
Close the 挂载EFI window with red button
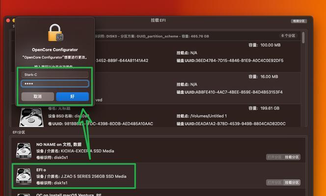tap(8, 20)
